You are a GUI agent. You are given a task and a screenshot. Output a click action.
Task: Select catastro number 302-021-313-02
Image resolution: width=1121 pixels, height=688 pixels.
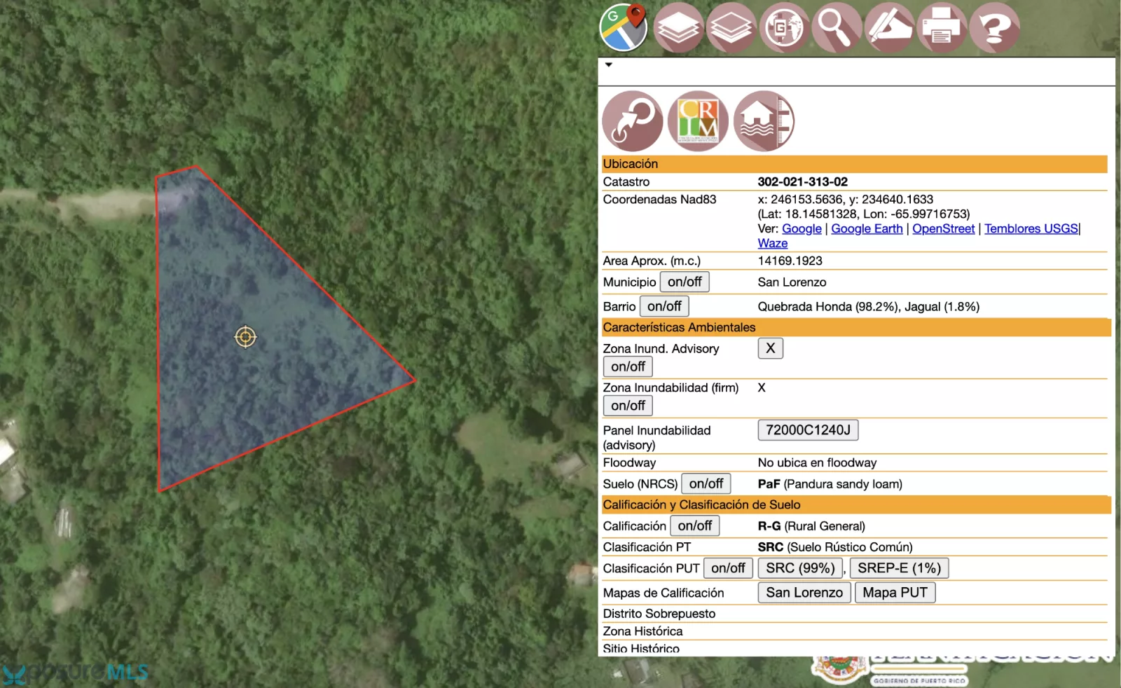803,181
